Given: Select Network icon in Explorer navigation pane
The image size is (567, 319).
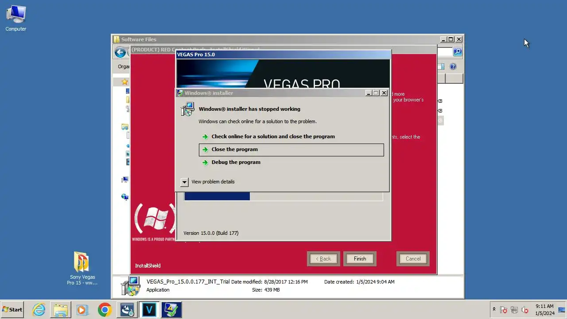Looking at the screenshot, I should point(125,197).
